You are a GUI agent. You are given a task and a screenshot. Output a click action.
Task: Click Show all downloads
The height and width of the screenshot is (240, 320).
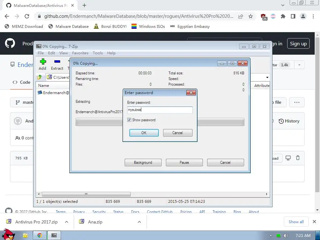[296, 222]
